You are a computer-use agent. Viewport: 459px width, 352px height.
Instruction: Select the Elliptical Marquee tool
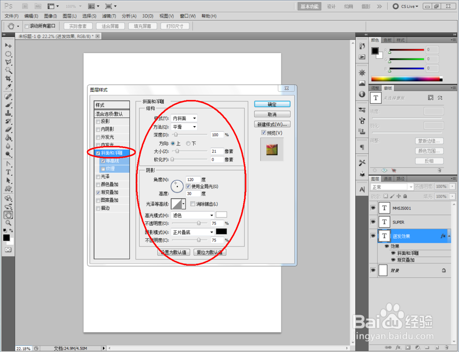pyautogui.click(x=8, y=54)
